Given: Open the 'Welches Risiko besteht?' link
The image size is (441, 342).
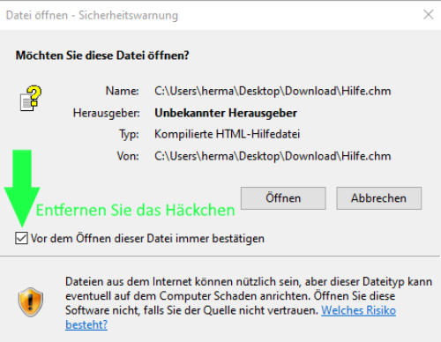Looking at the screenshot, I should (x=358, y=310).
